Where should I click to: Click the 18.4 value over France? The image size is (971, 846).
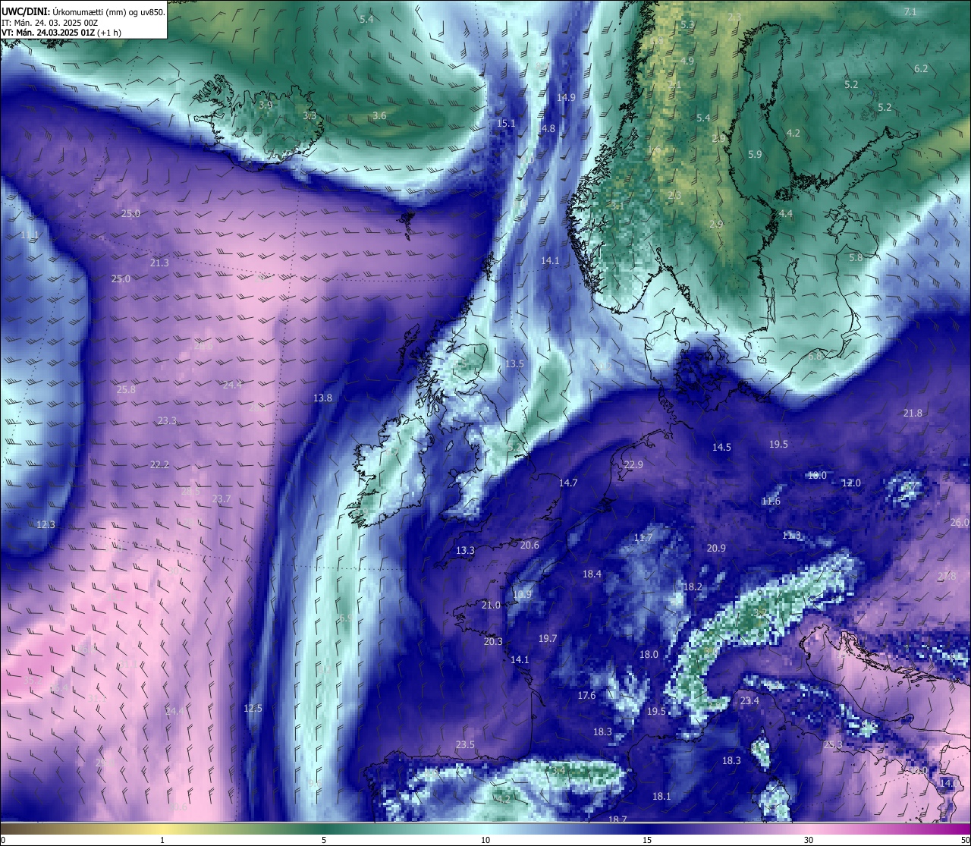(x=592, y=574)
